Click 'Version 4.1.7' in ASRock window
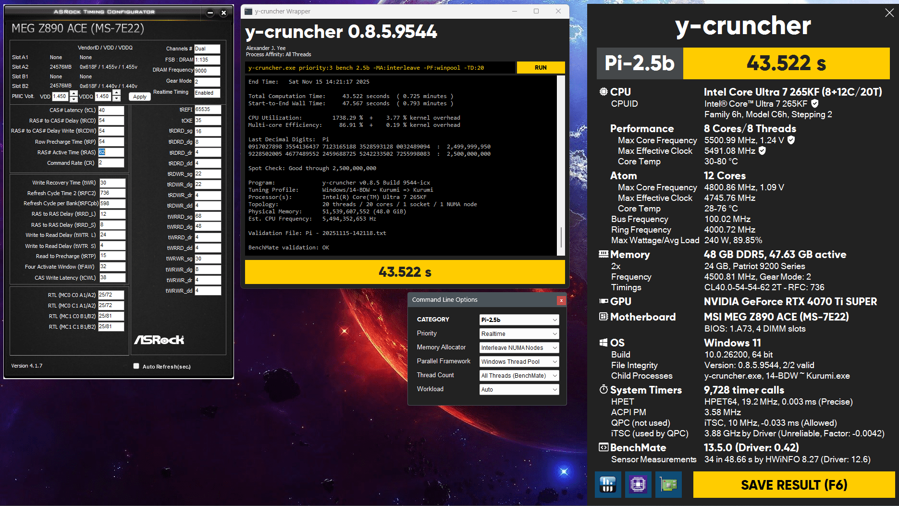The height and width of the screenshot is (506, 899). [x=27, y=366]
